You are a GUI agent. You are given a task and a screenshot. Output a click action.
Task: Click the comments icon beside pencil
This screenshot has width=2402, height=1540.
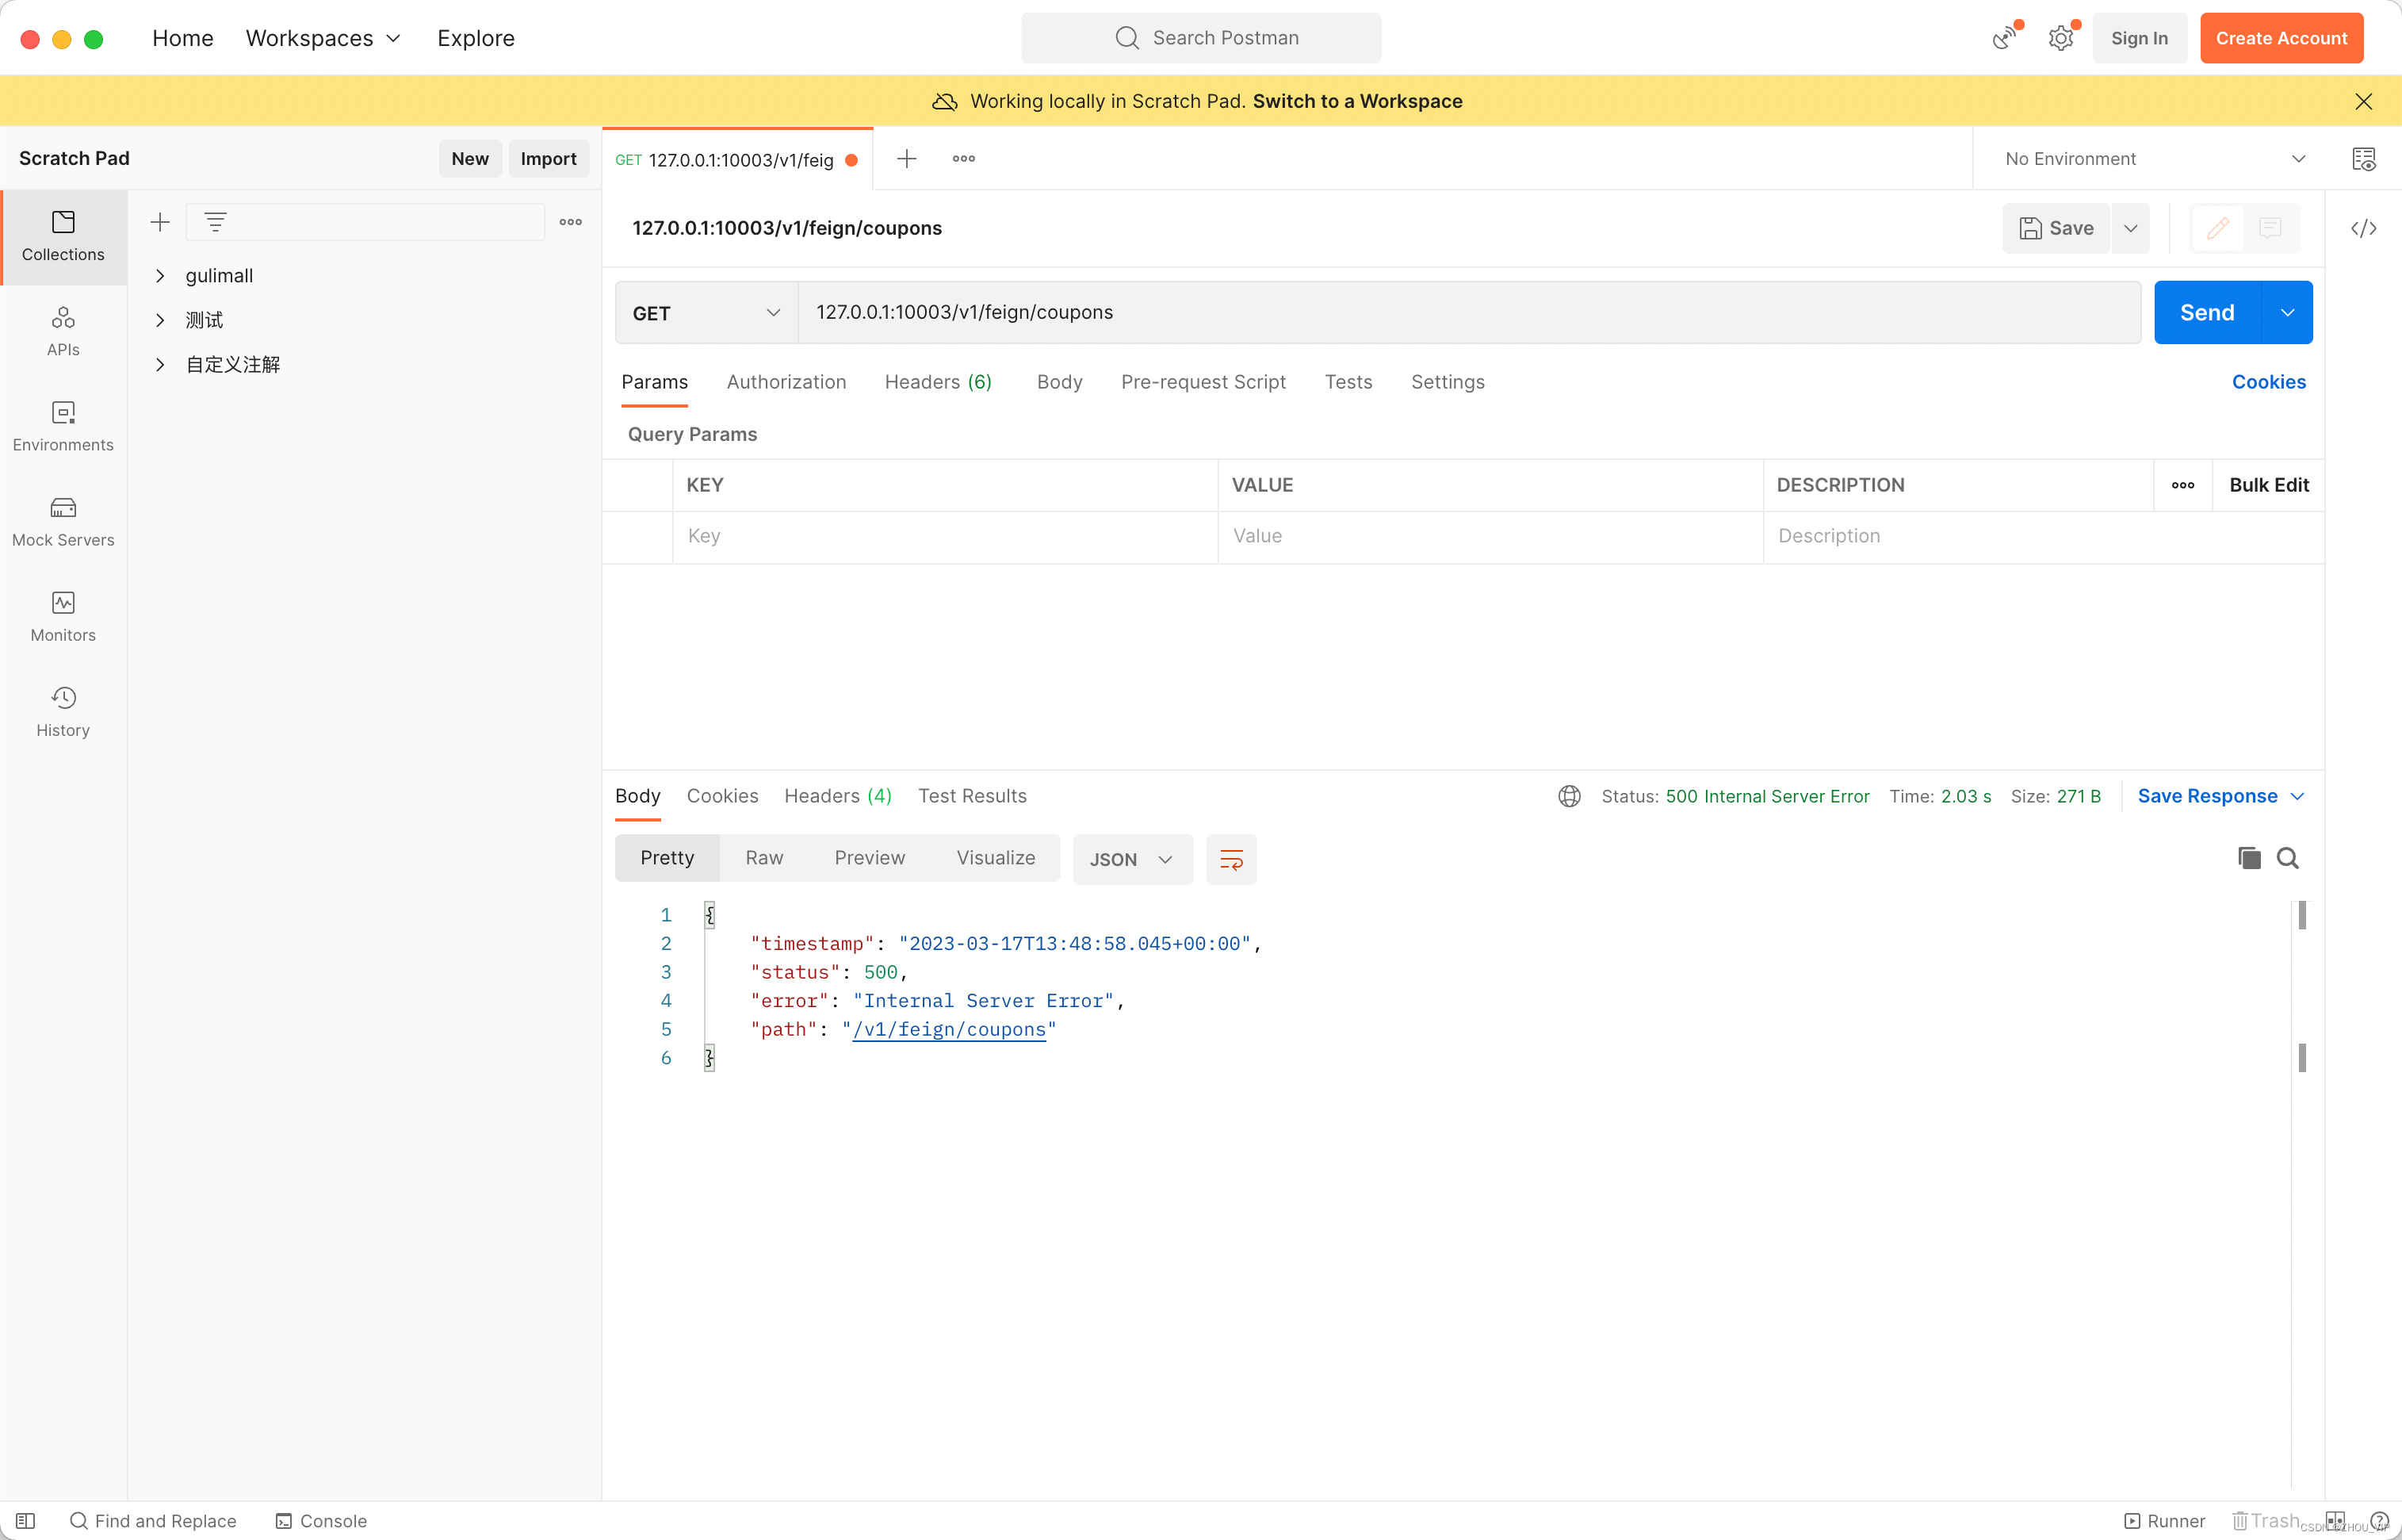point(2270,228)
